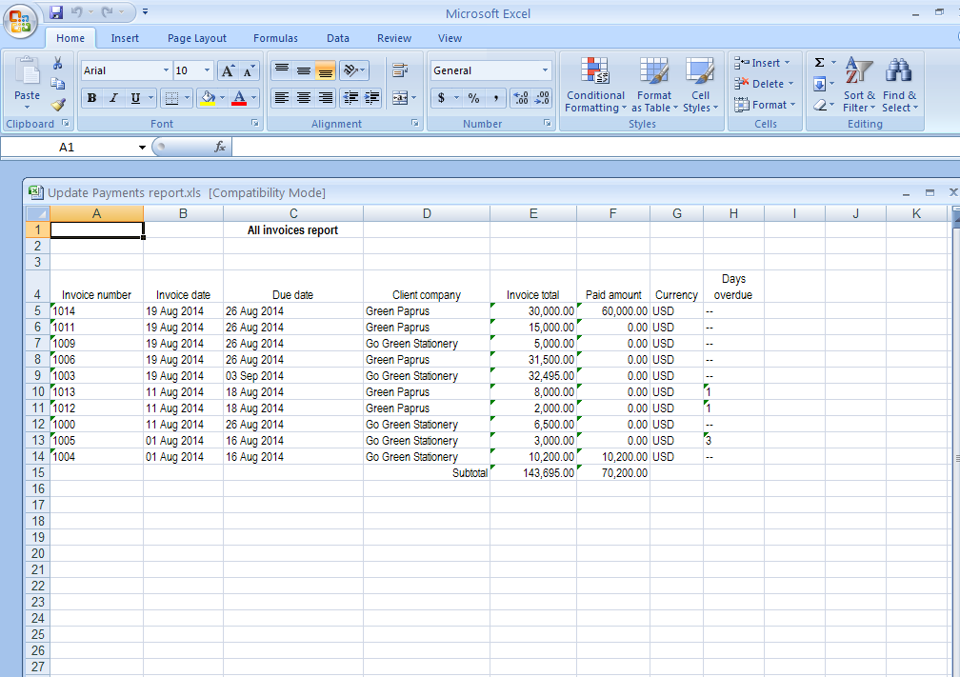The height and width of the screenshot is (677, 960).
Task: Insert AutoSum with the sigma icon
Action: (x=819, y=63)
